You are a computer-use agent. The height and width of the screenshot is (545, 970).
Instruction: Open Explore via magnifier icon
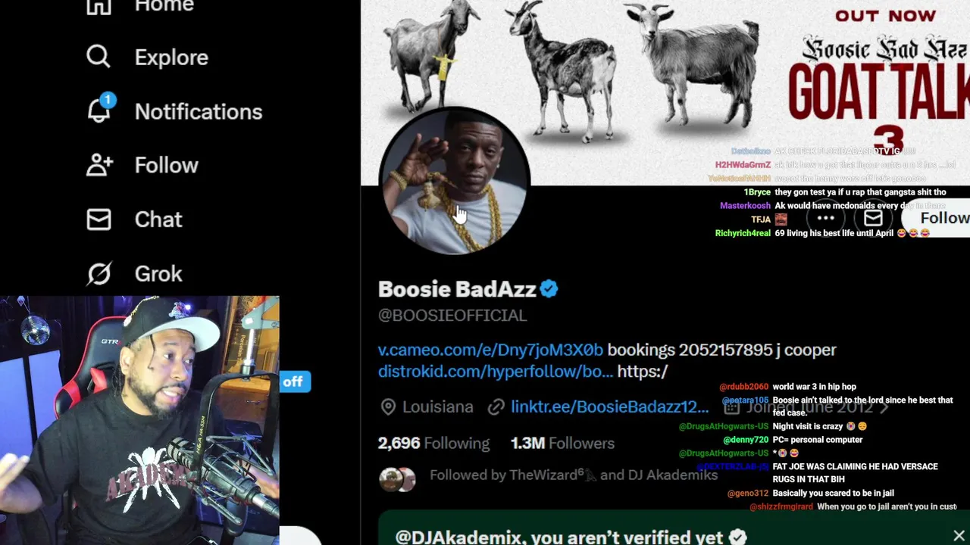pyautogui.click(x=99, y=57)
